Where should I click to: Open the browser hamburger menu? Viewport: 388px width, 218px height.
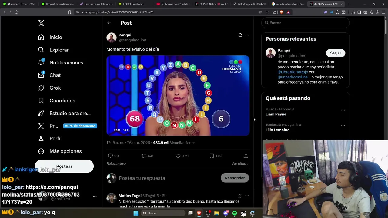pyautogui.click(x=383, y=12)
